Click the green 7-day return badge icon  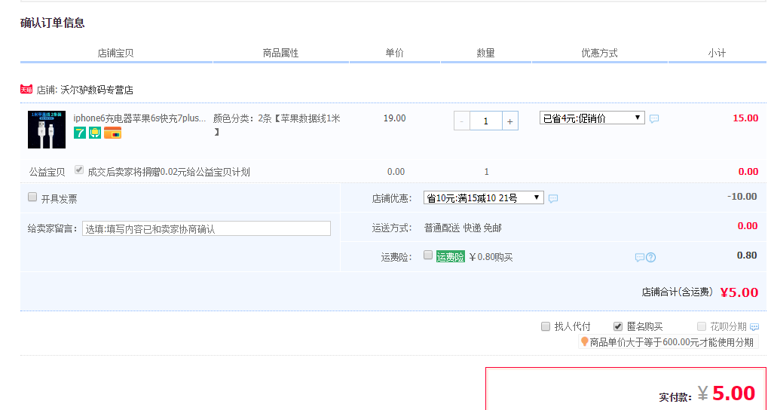80,133
